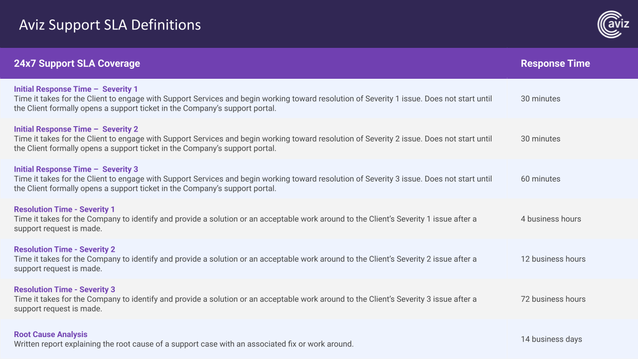The width and height of the screenshot is (638, 359).
Task: Select 'Initial Response Time – Severity 2' heading
Action: click(76, 129)
